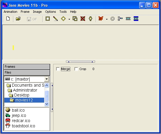Screen dimensions: 161x134
Task: Click the duplicate frames icon
Action: tap(75, 19)
